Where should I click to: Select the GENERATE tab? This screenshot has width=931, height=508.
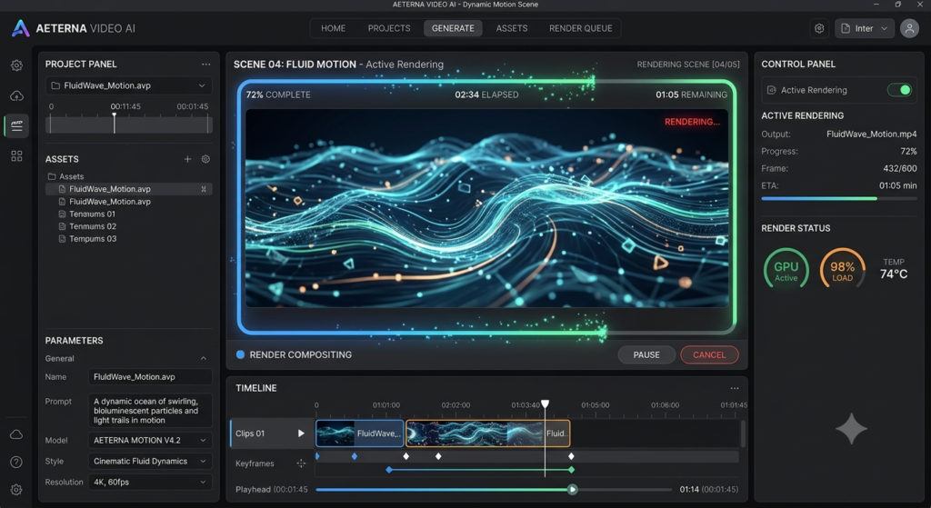pyautogui.click(x=453, y=28)
